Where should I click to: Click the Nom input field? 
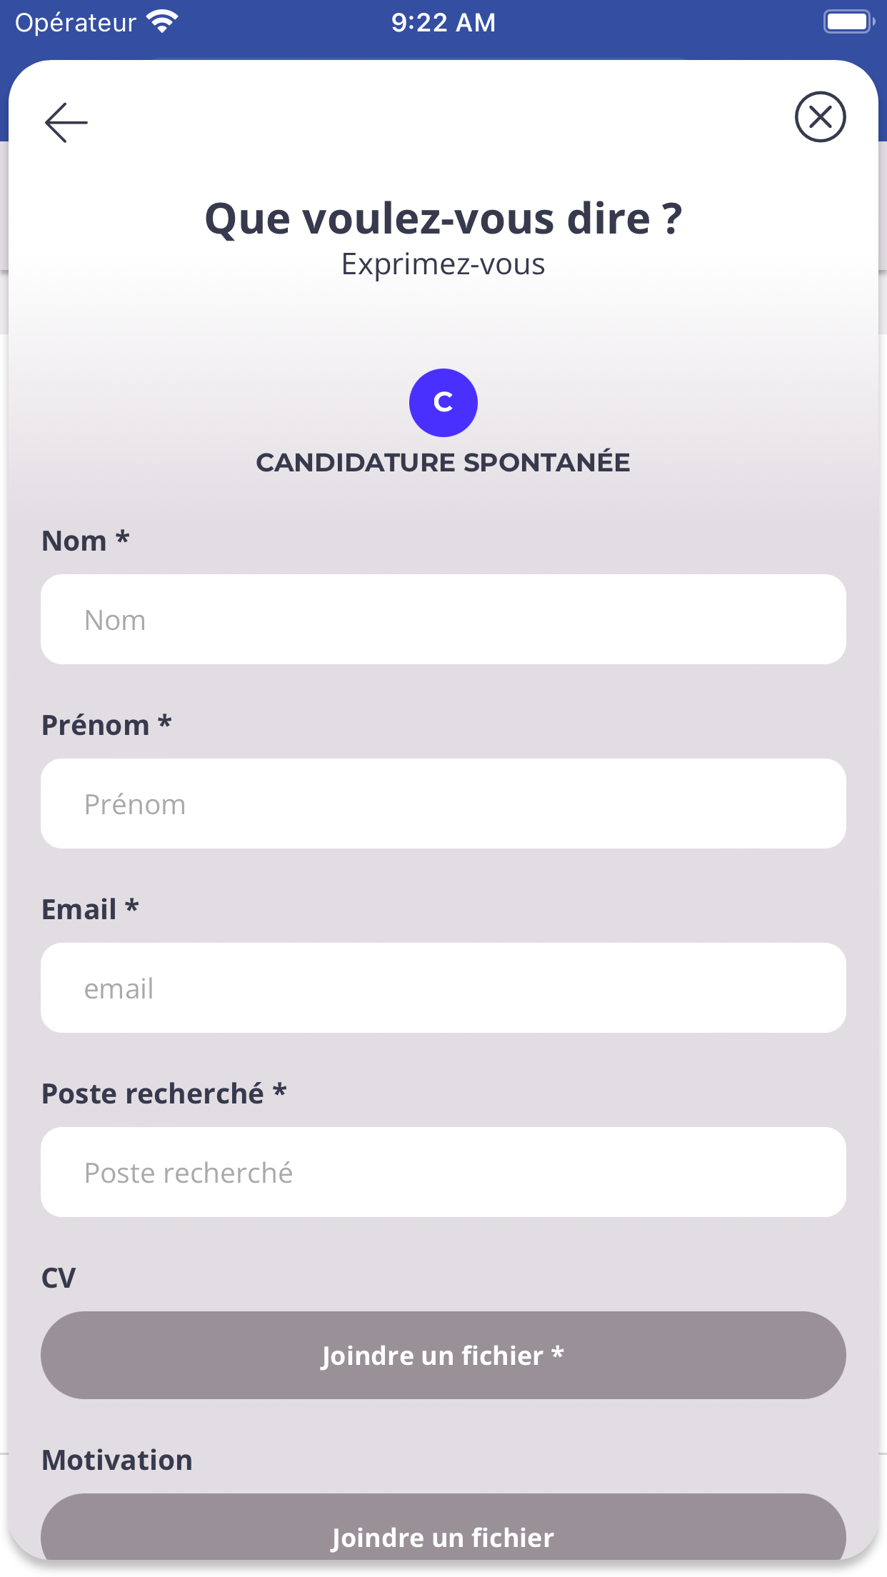(443, 619)
